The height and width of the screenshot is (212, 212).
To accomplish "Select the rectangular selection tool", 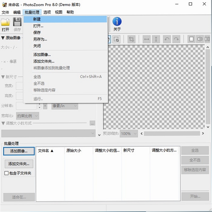I will (x=116, y=39).
